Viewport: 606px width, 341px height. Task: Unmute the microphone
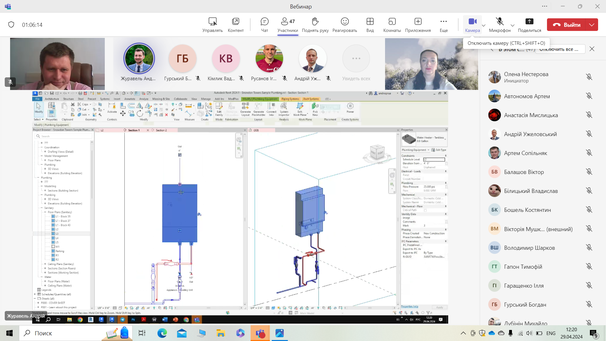[500, 25]
